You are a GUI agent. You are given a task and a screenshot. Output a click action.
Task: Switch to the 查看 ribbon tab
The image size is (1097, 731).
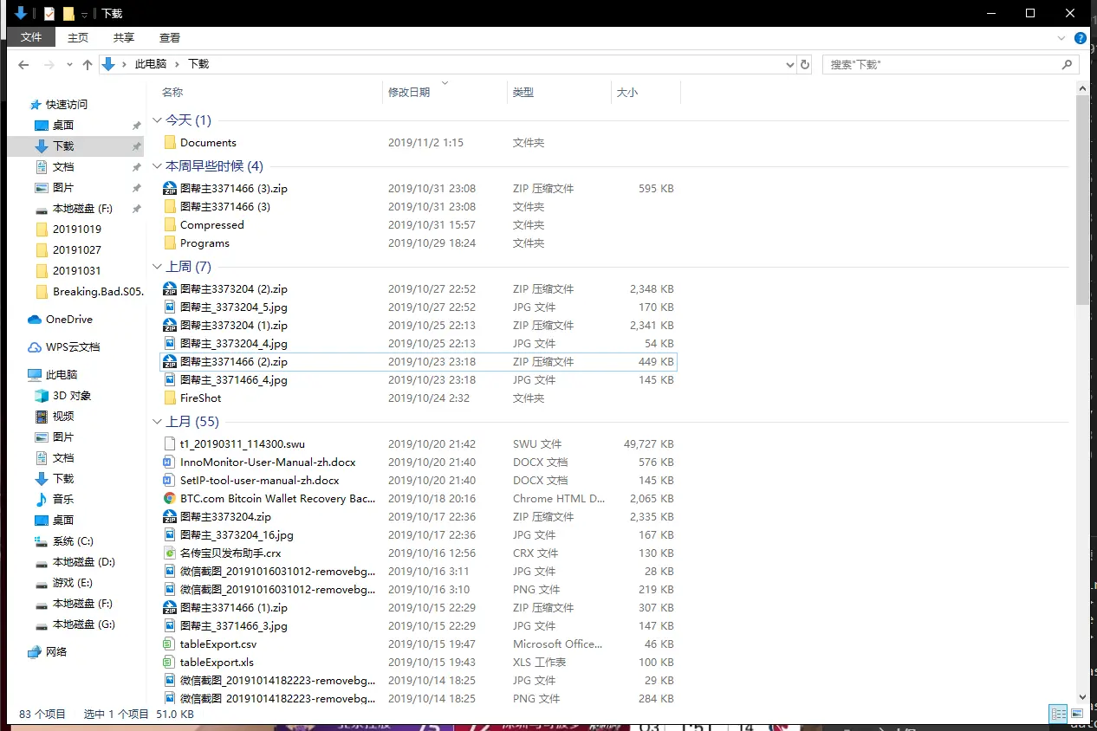[x=170, y=37]
